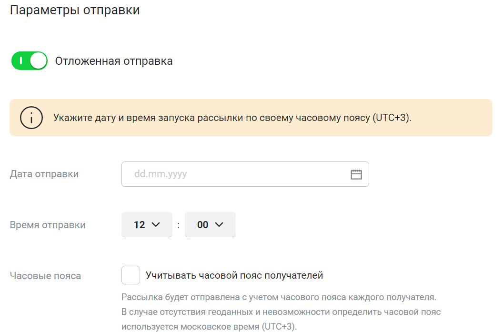The image size is (503, 332).
Task: Click the Дата отправки field label
Action: [x=44, y=174]
